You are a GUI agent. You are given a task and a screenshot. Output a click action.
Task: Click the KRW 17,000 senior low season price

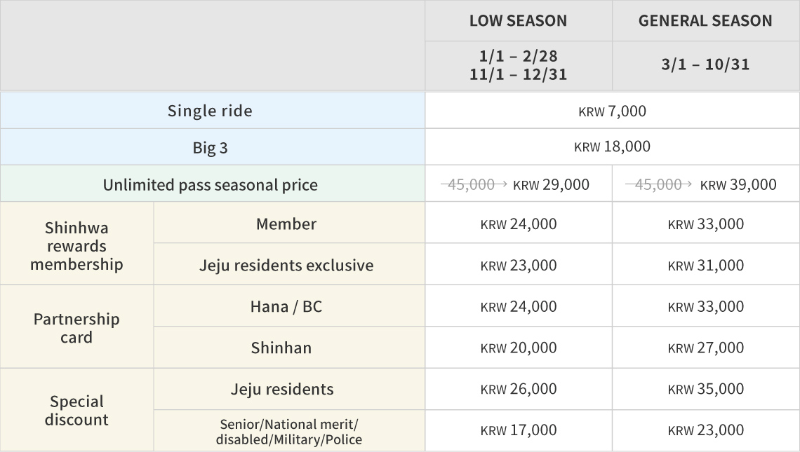[x=518, y=430]
